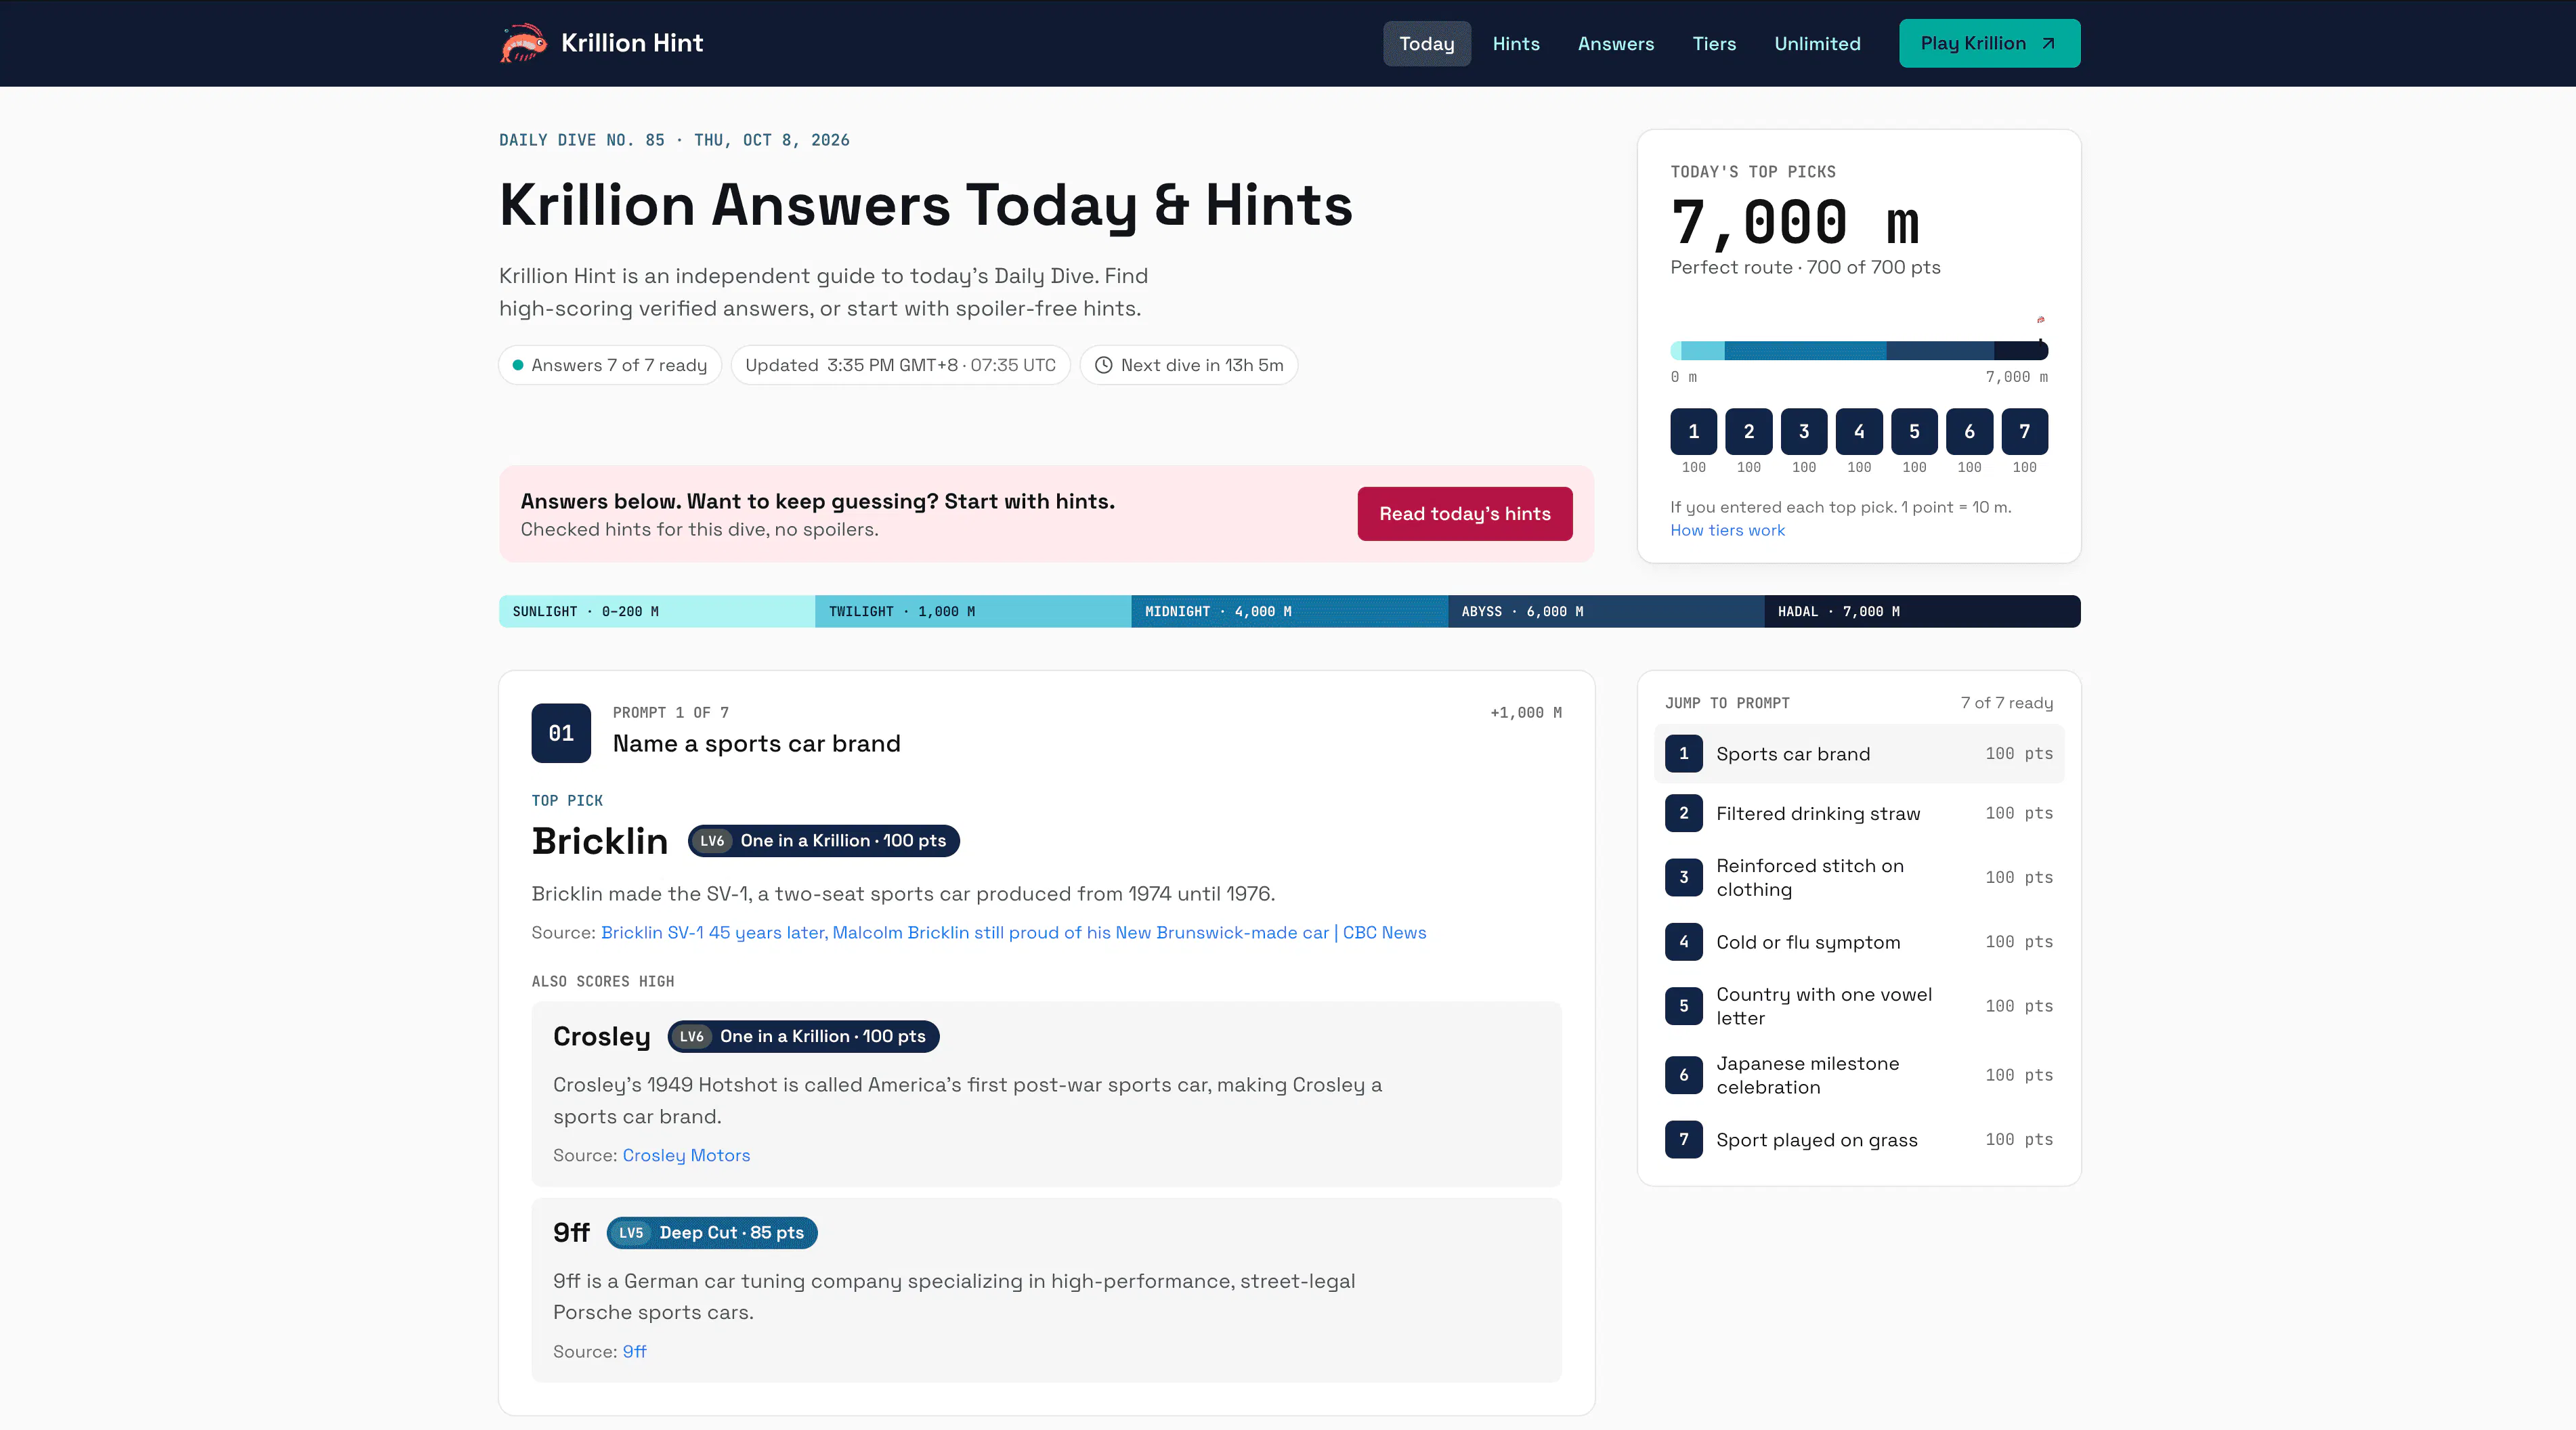Click the clock icon beside Next dive
Screen dimensions: 2576x1430
click(x=1103, y=365)
